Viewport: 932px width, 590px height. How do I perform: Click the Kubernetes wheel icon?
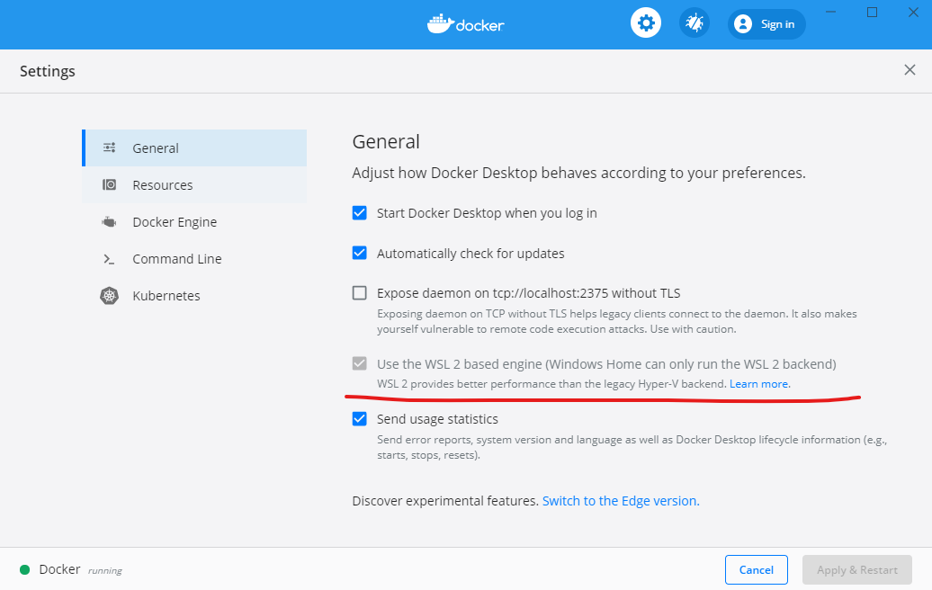pos(110,296)
